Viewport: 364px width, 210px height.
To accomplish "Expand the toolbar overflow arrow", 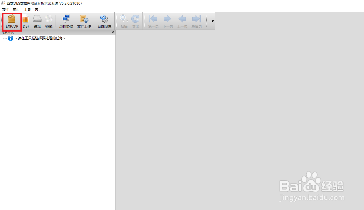I will pos(213,21).
